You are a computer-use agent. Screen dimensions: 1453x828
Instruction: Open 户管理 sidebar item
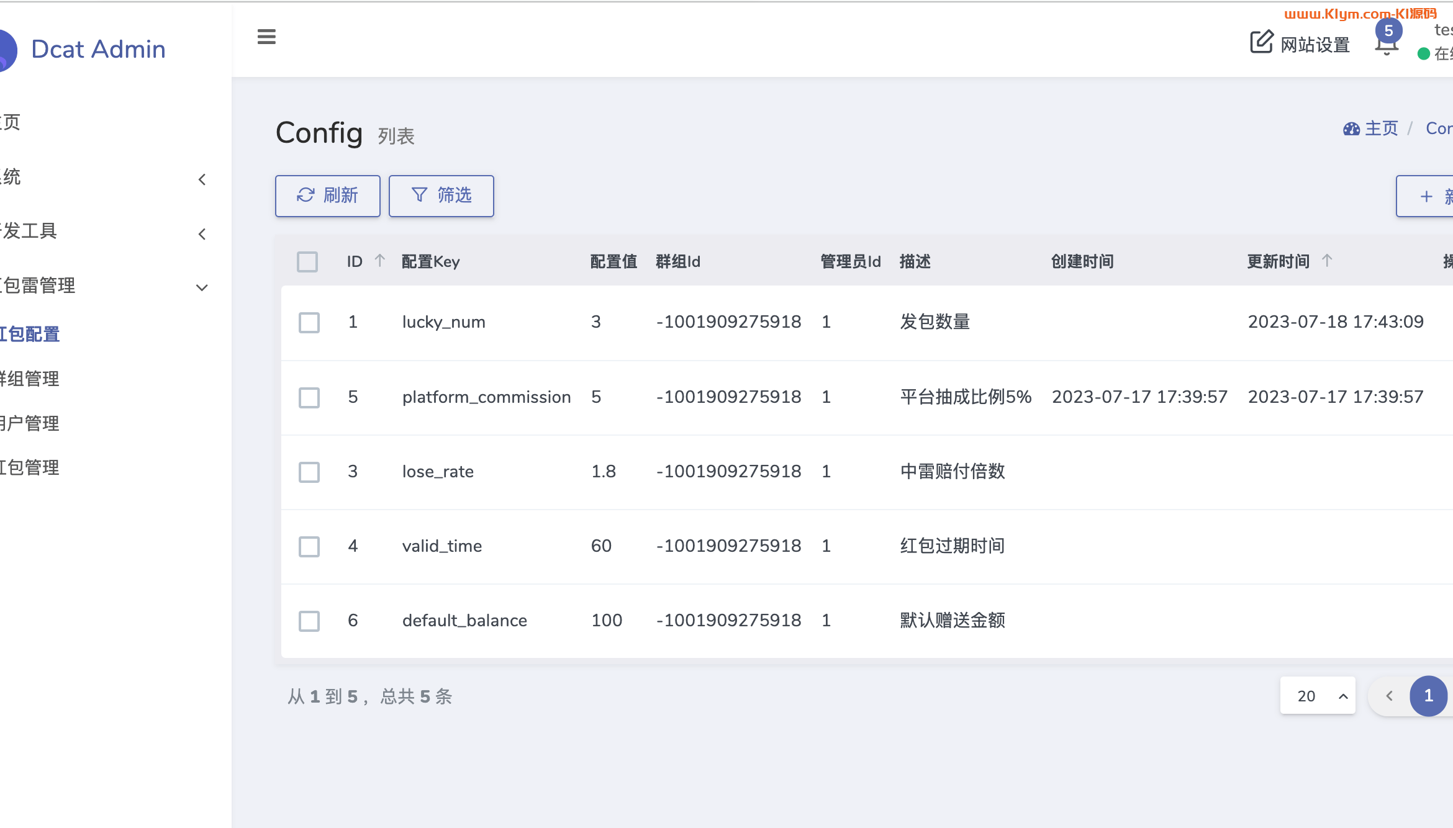pyautogui.click(x=30, y=423)
